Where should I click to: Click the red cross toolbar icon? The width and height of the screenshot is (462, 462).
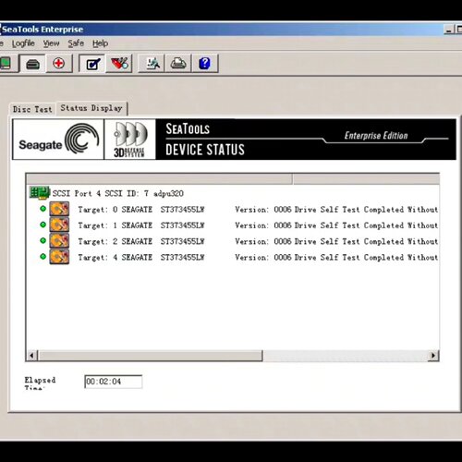point(59,64)
